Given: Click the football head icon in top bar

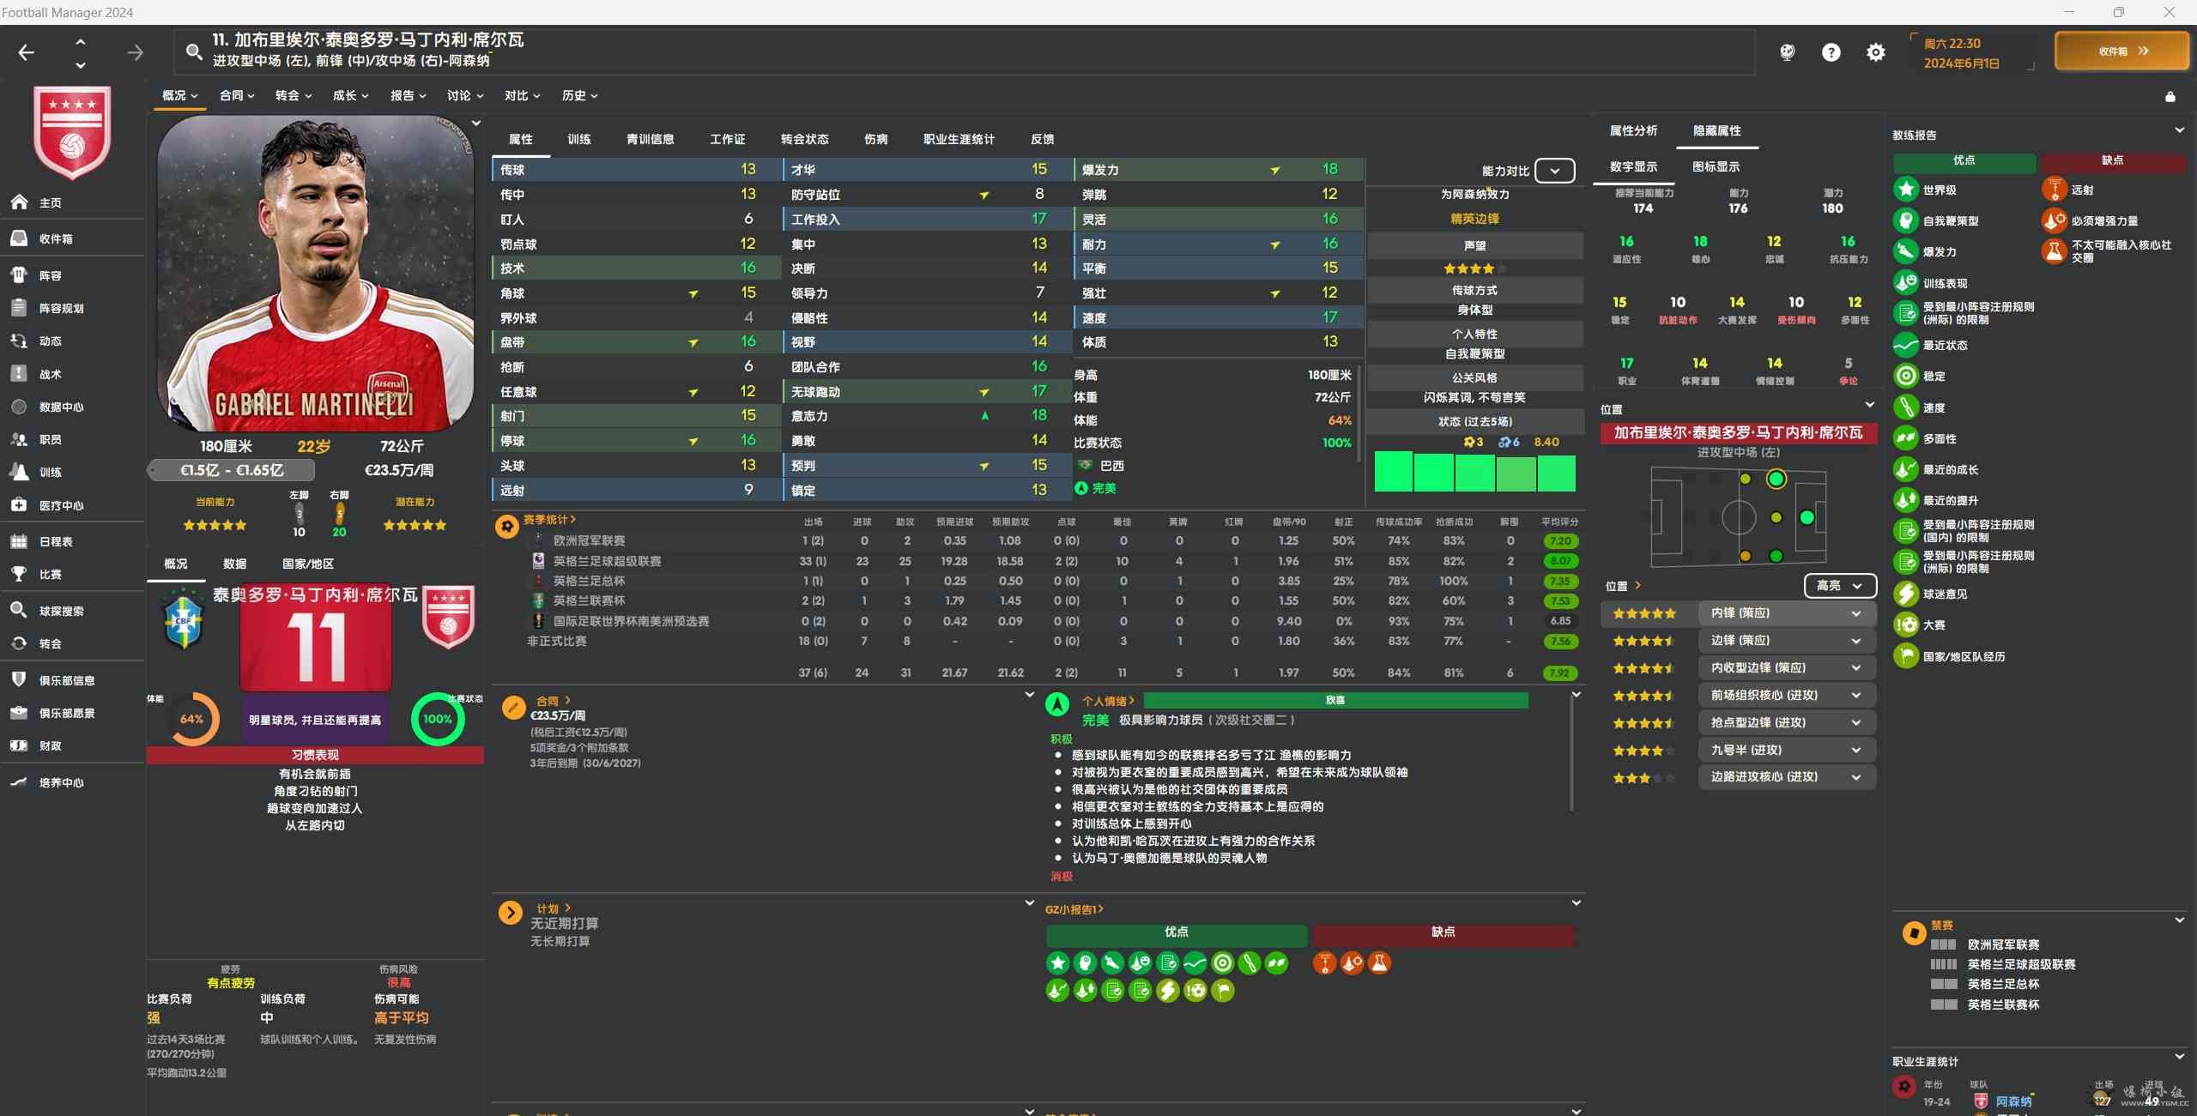Looking at the screenshot, I should coord(1787,52).
